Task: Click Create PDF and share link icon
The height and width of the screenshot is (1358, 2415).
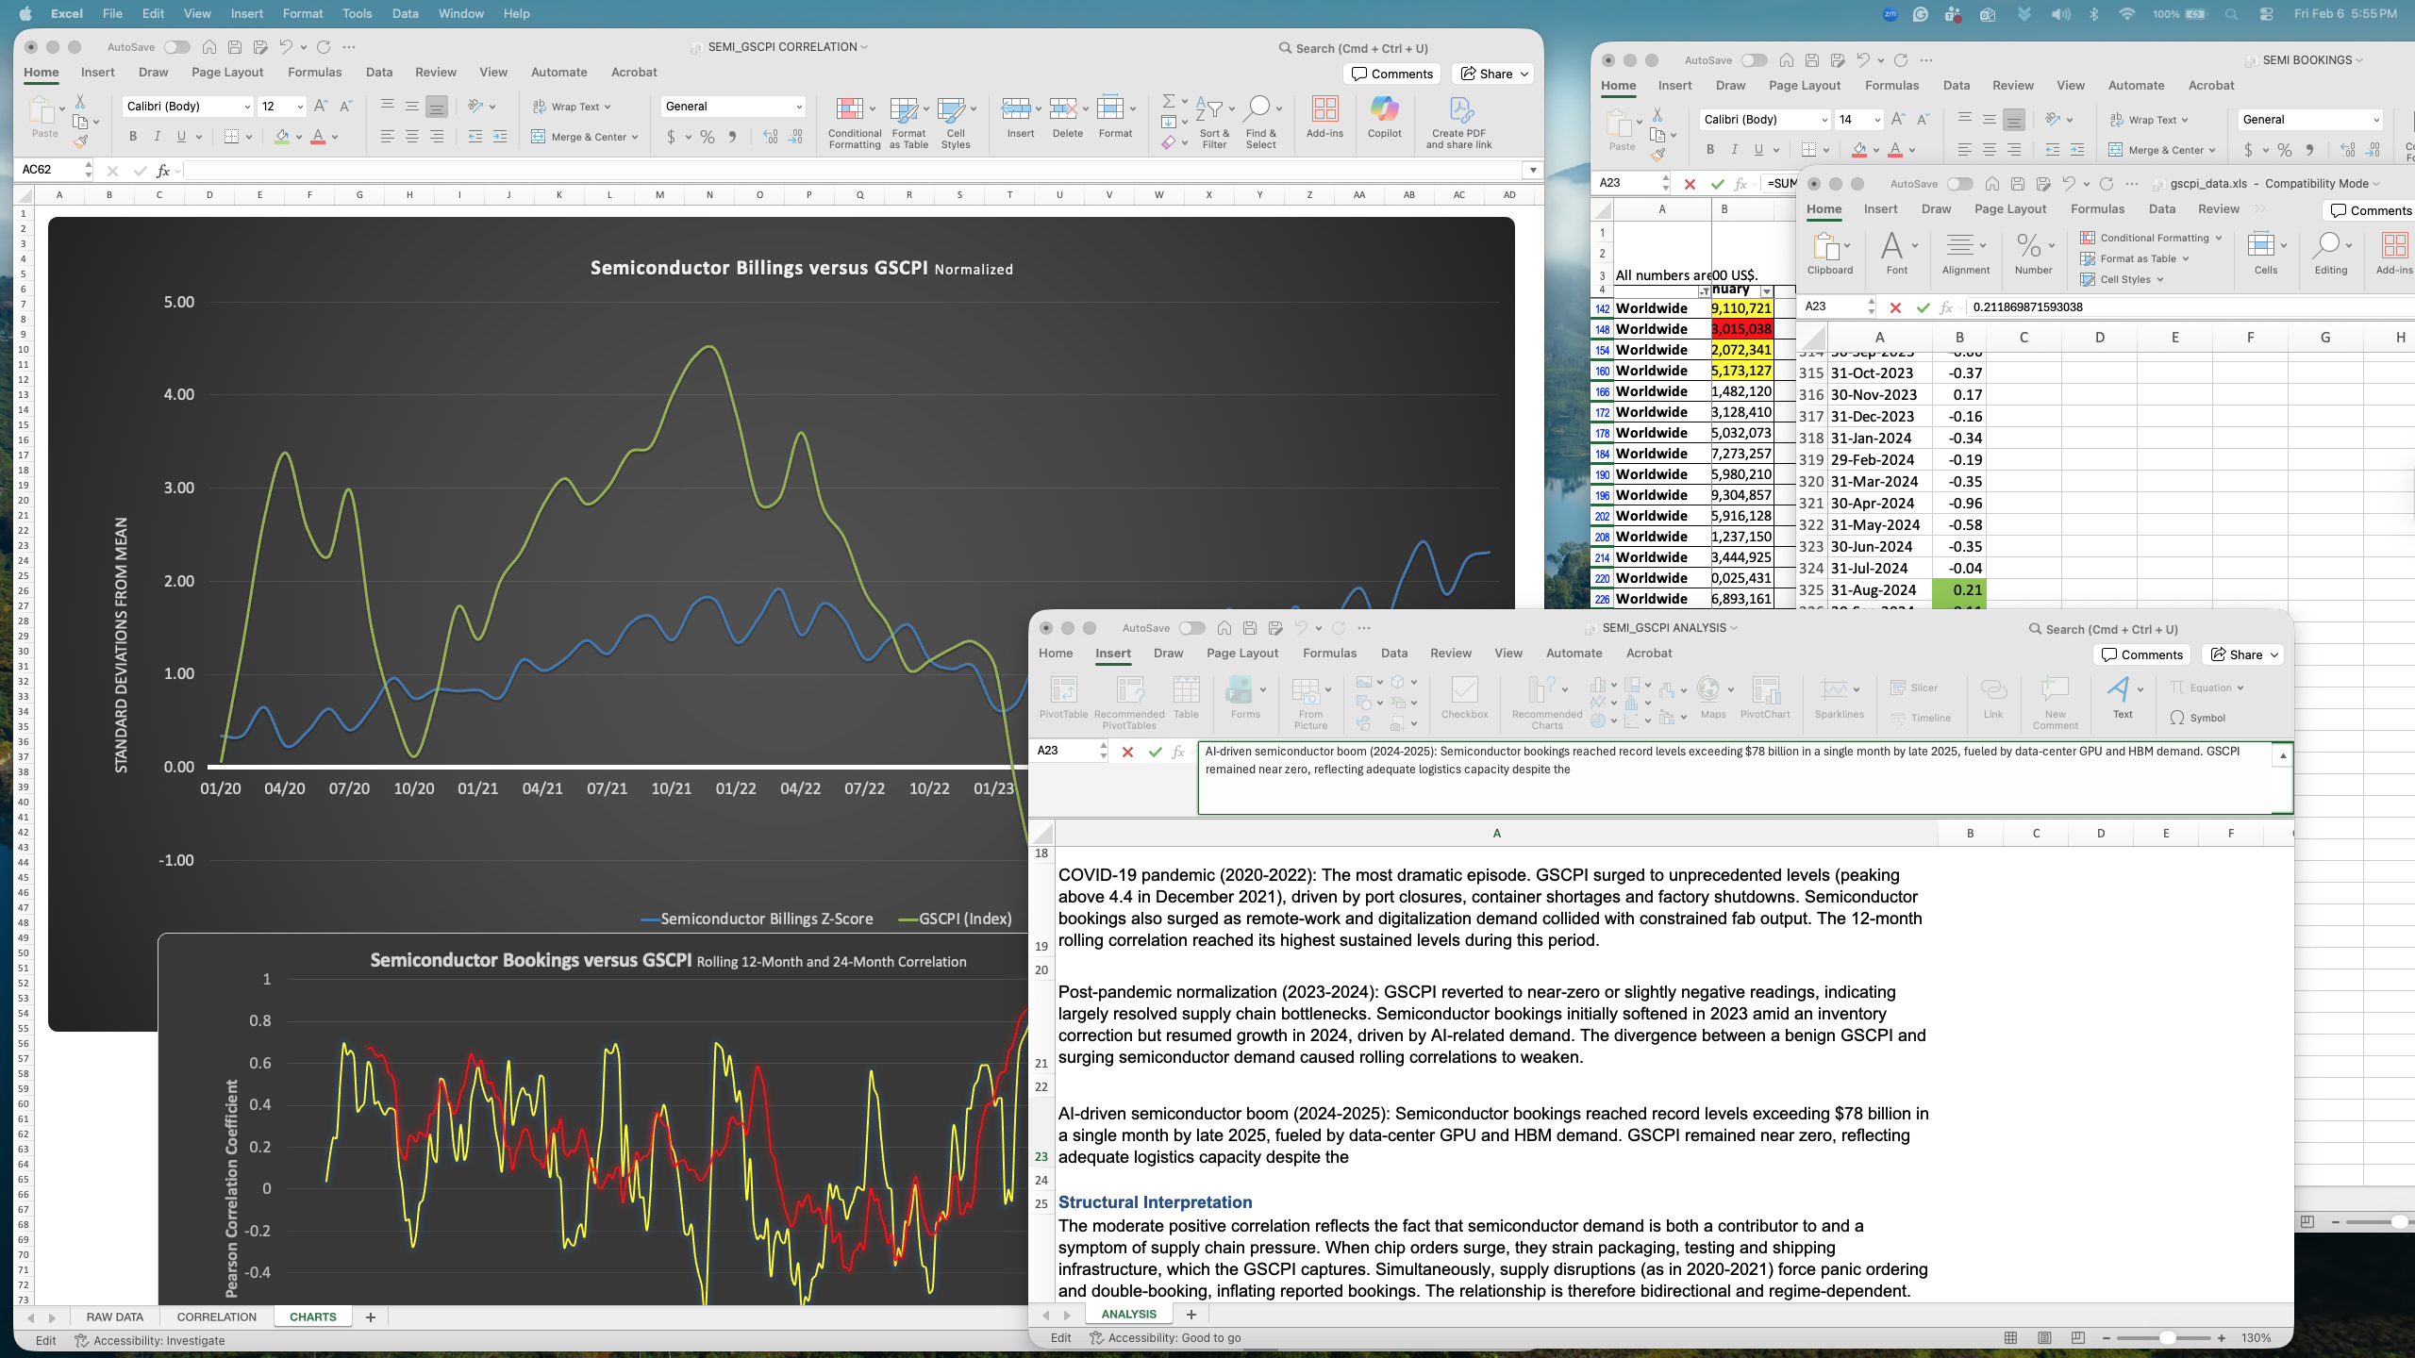Action: pyautogui.click(x=1459, y=111)
